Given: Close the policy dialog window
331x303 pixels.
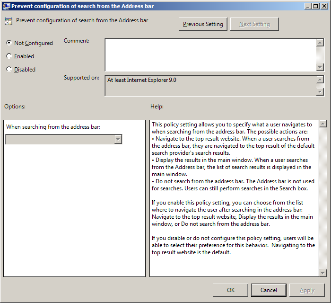Looking at the screenshot, I should (324, 6).
